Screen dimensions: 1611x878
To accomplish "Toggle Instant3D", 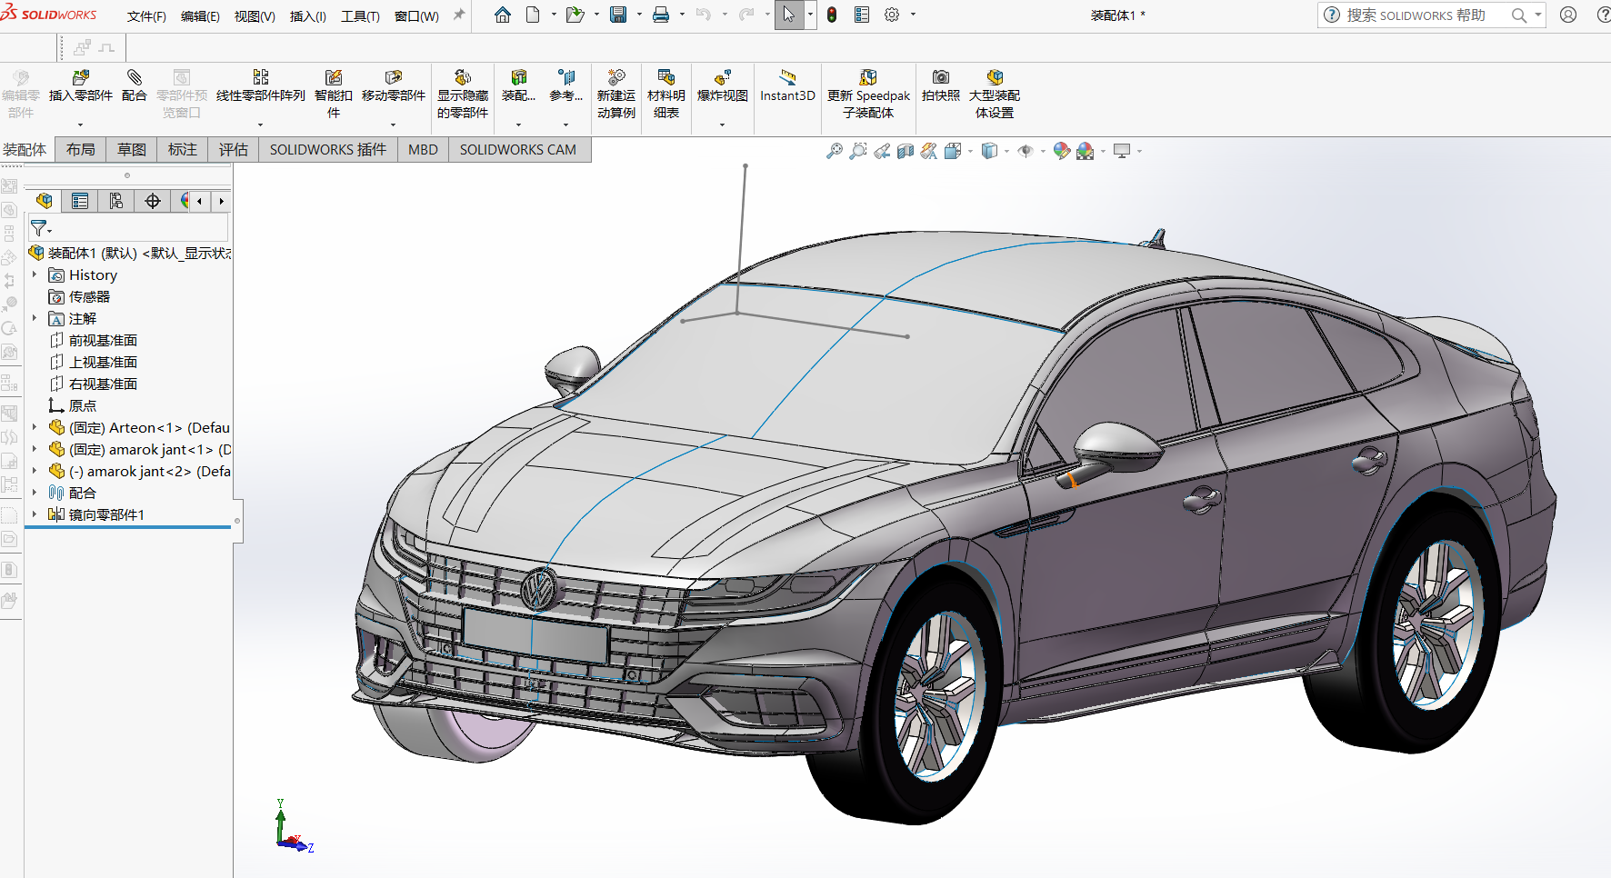I will tap(787, 86).
